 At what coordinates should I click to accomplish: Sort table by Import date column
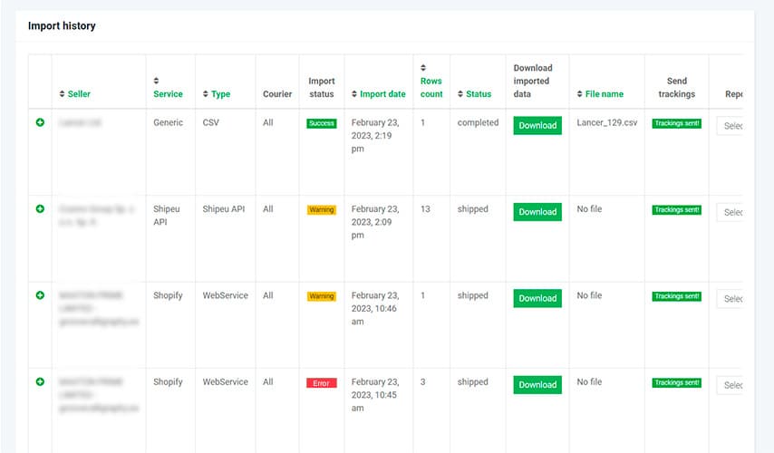[x=378, y=93]
